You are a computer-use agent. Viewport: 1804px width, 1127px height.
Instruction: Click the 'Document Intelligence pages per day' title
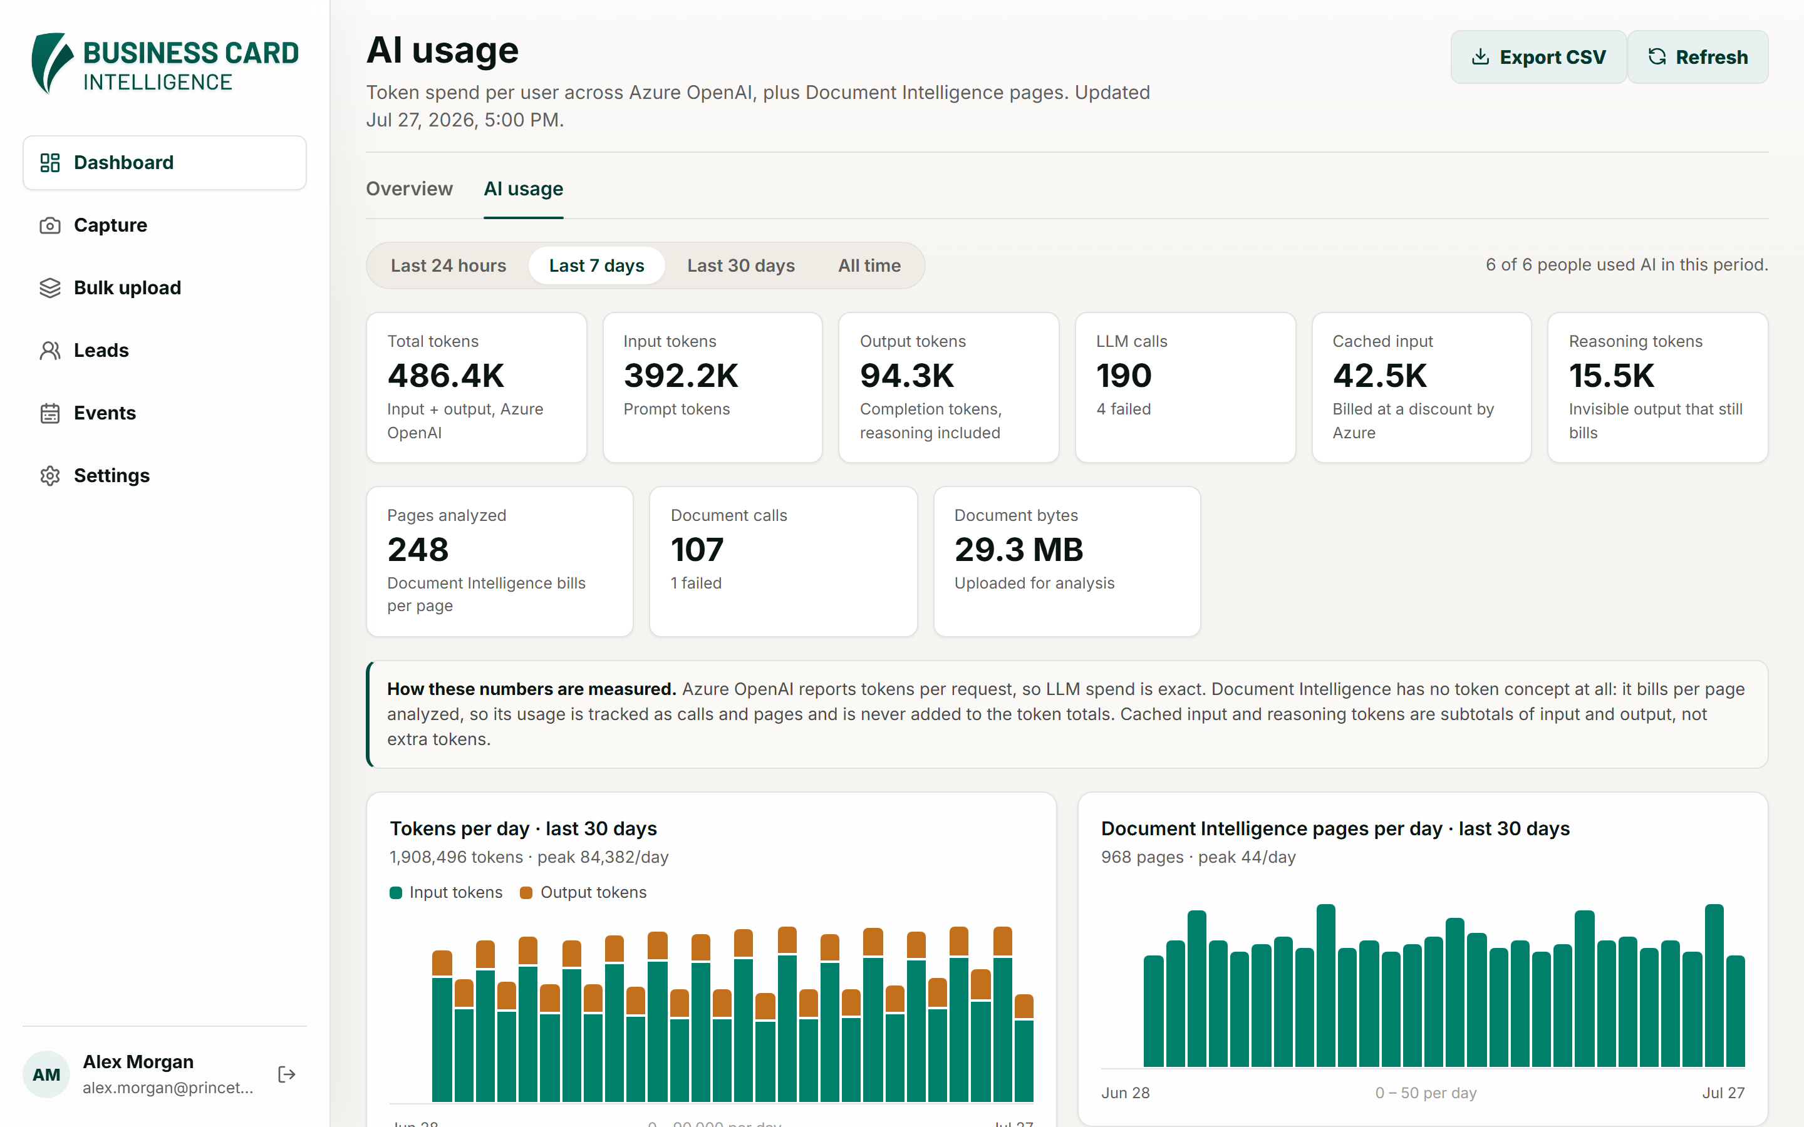pyautogui.click(x=1335, y=828)
